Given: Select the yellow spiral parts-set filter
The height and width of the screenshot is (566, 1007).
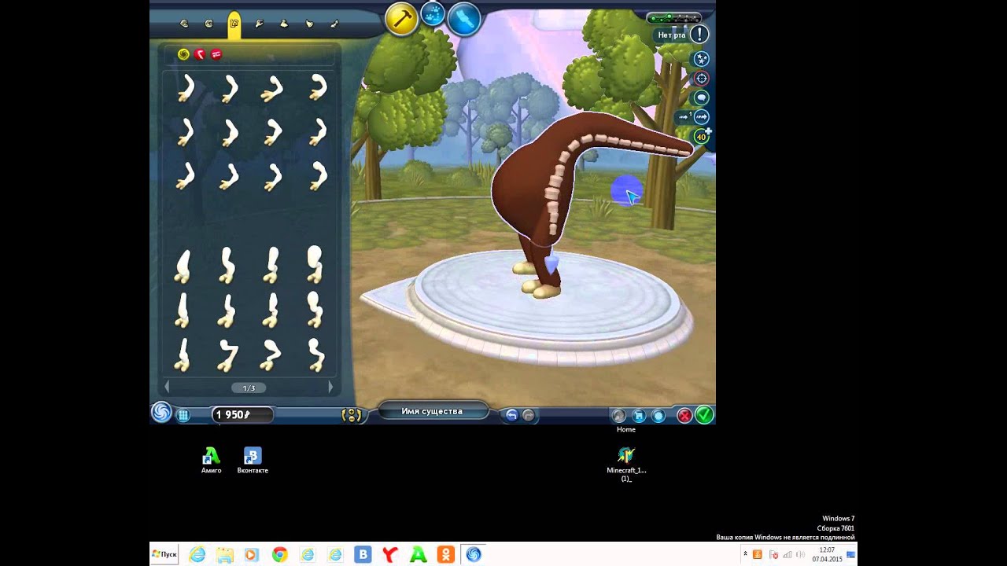Looking at the screenshot, I should click(x=183, y=54).
